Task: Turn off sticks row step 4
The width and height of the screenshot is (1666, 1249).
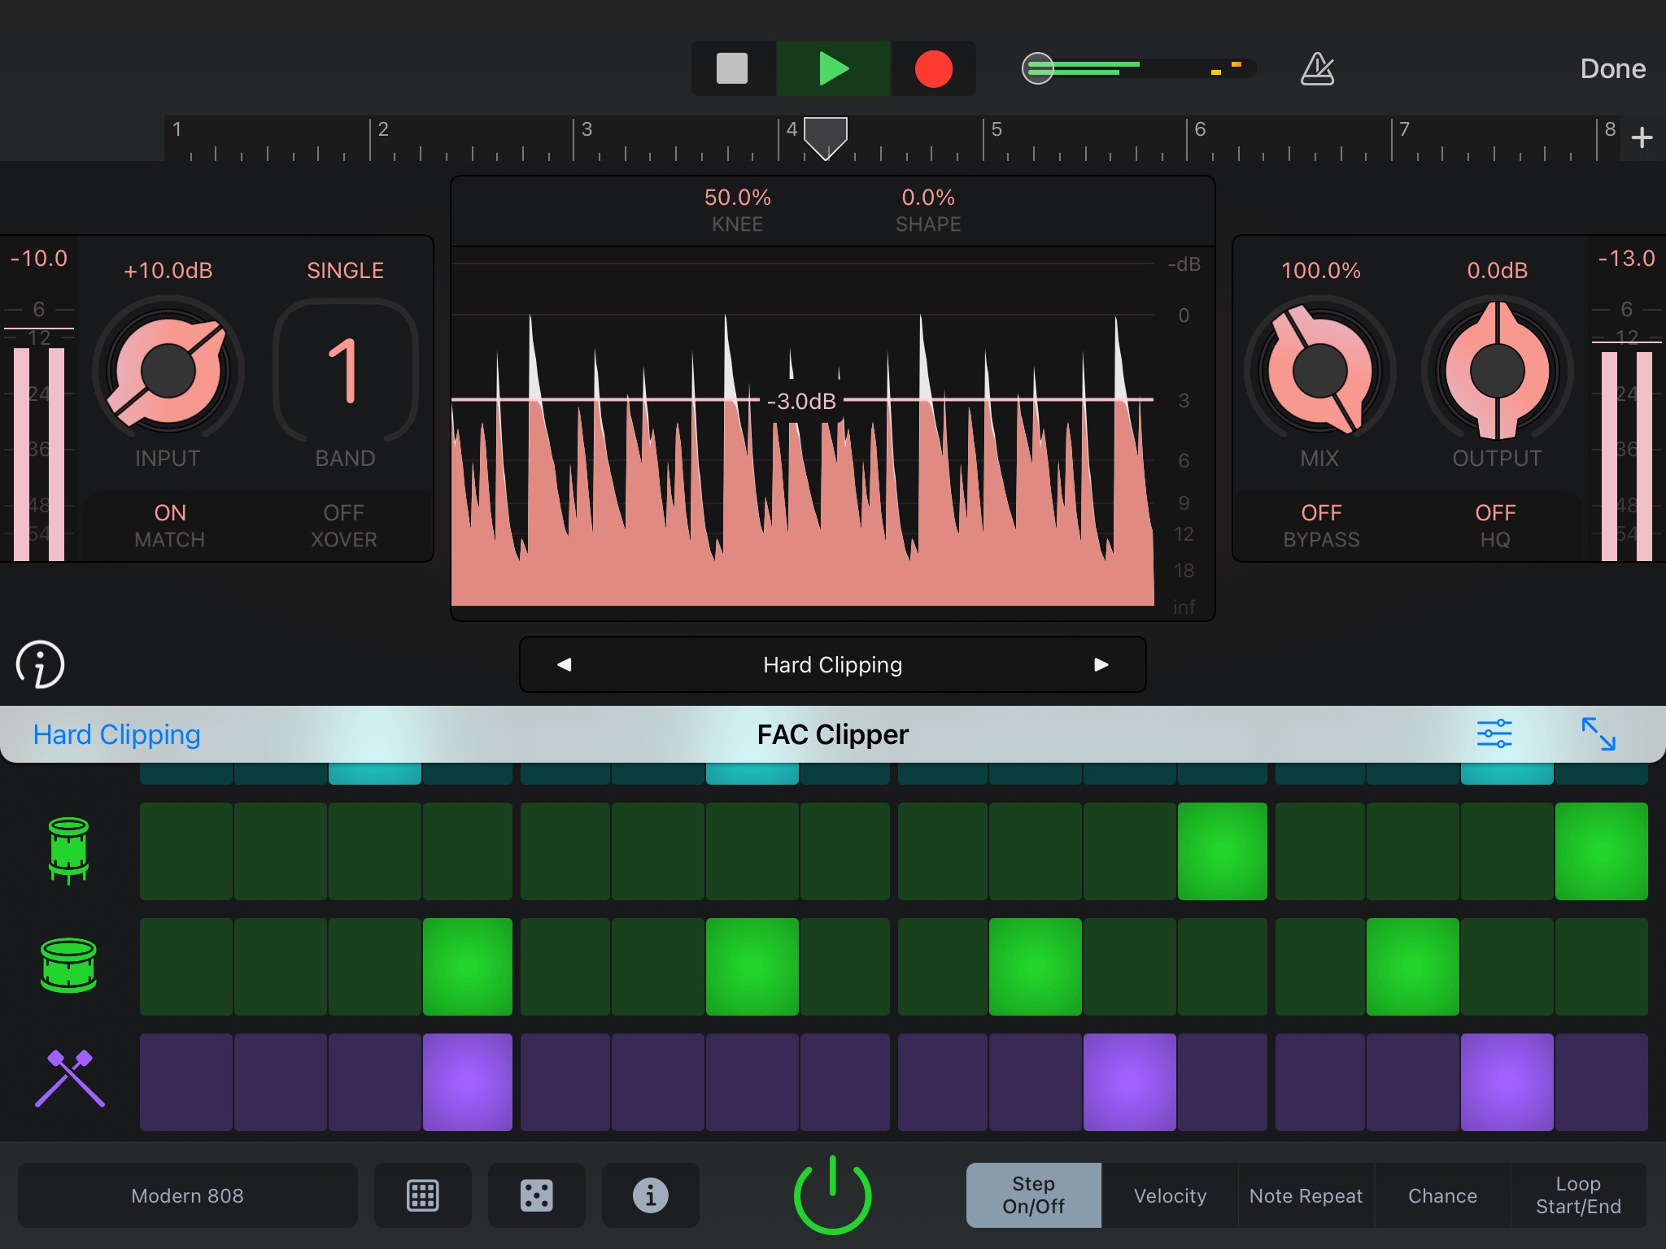Action: (467, 1081)
